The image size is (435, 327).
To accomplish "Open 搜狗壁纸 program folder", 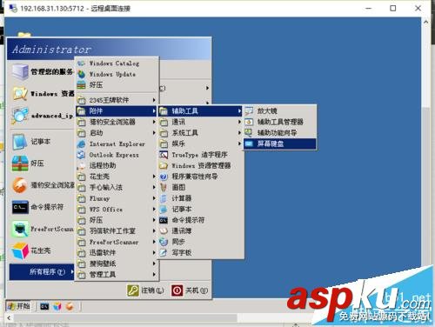I will click(117, 264).
